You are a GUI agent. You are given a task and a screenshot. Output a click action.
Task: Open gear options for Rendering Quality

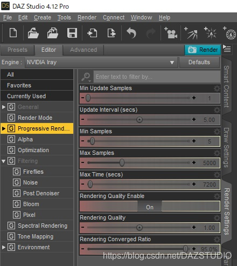click(x=217, y=218)
